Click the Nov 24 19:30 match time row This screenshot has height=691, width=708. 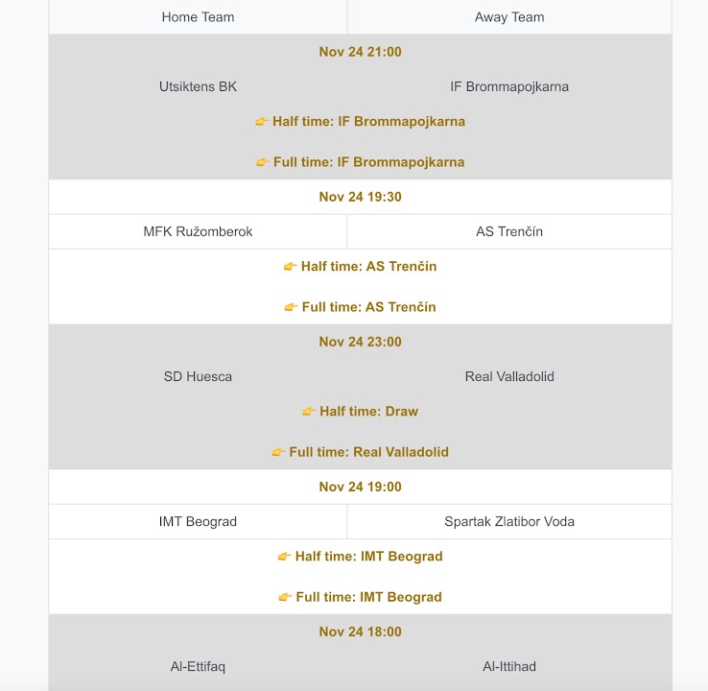pos(360,197)
